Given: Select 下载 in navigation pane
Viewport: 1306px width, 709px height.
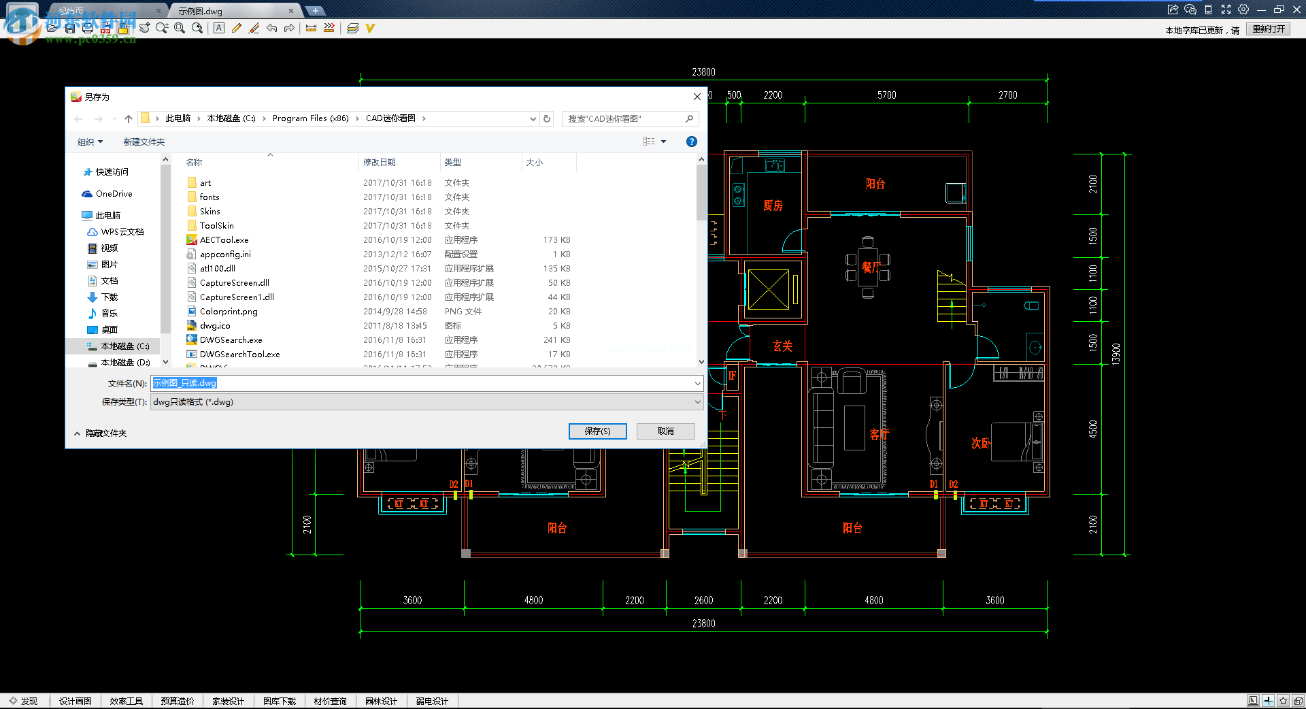Looking at the screenshot, I should pyautogui.click(x=103, y=297).
